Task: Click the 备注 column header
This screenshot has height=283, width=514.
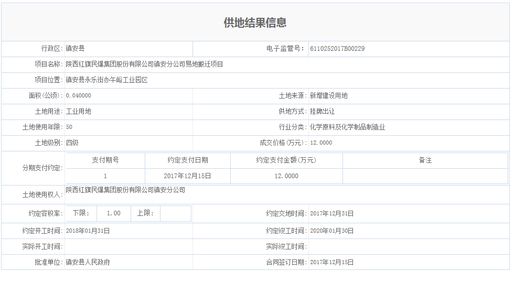Action: (x=425, y=160)
